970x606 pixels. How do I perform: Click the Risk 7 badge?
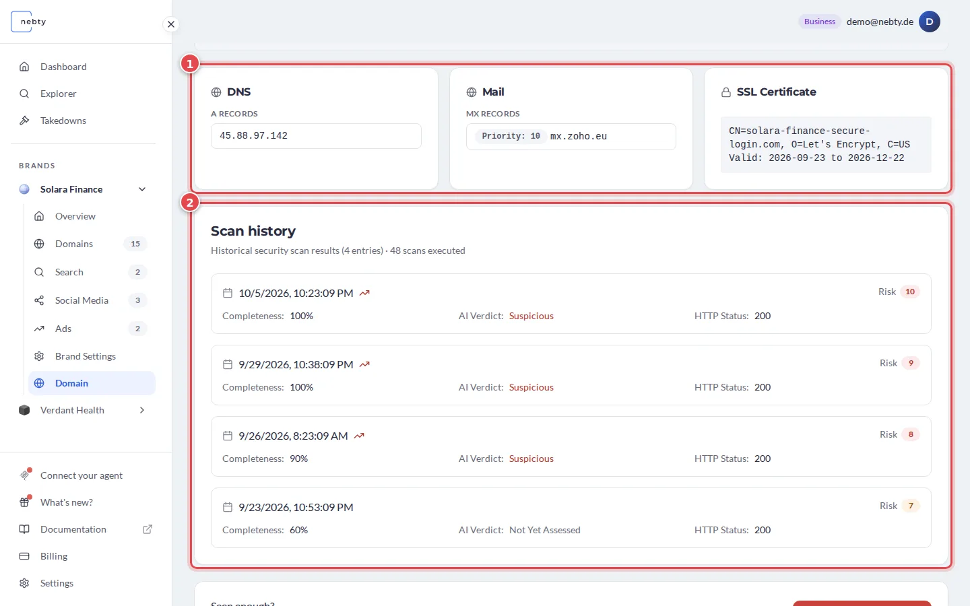pos(911,506)
